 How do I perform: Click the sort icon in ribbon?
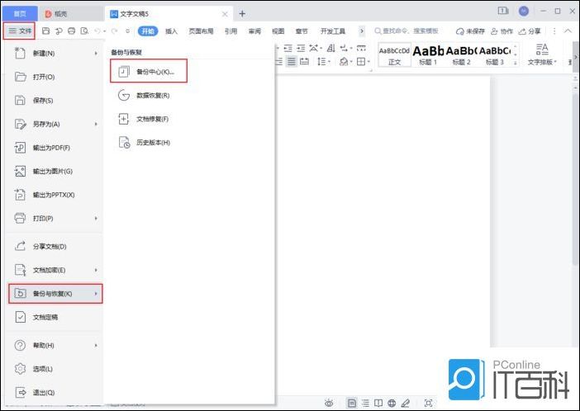click(331, 48)
